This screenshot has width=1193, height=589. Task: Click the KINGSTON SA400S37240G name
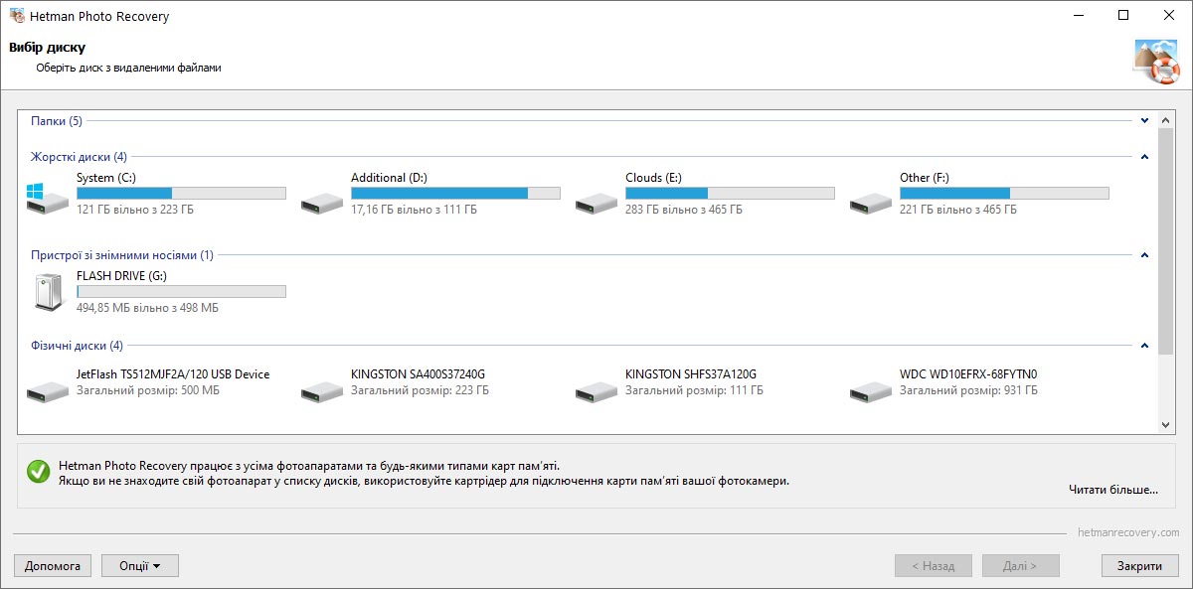(418, 374)
